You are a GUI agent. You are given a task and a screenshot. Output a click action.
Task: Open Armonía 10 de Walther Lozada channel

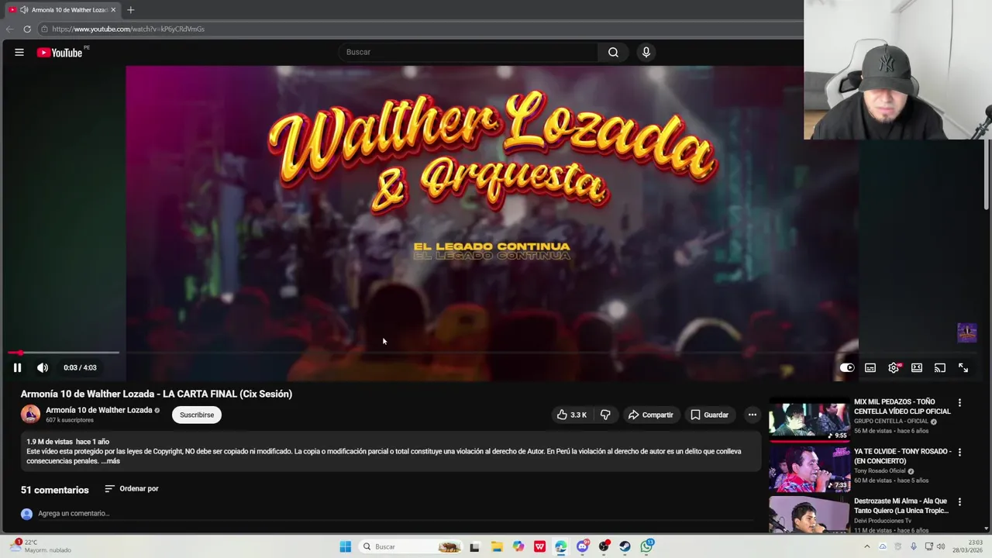[99, 410]
